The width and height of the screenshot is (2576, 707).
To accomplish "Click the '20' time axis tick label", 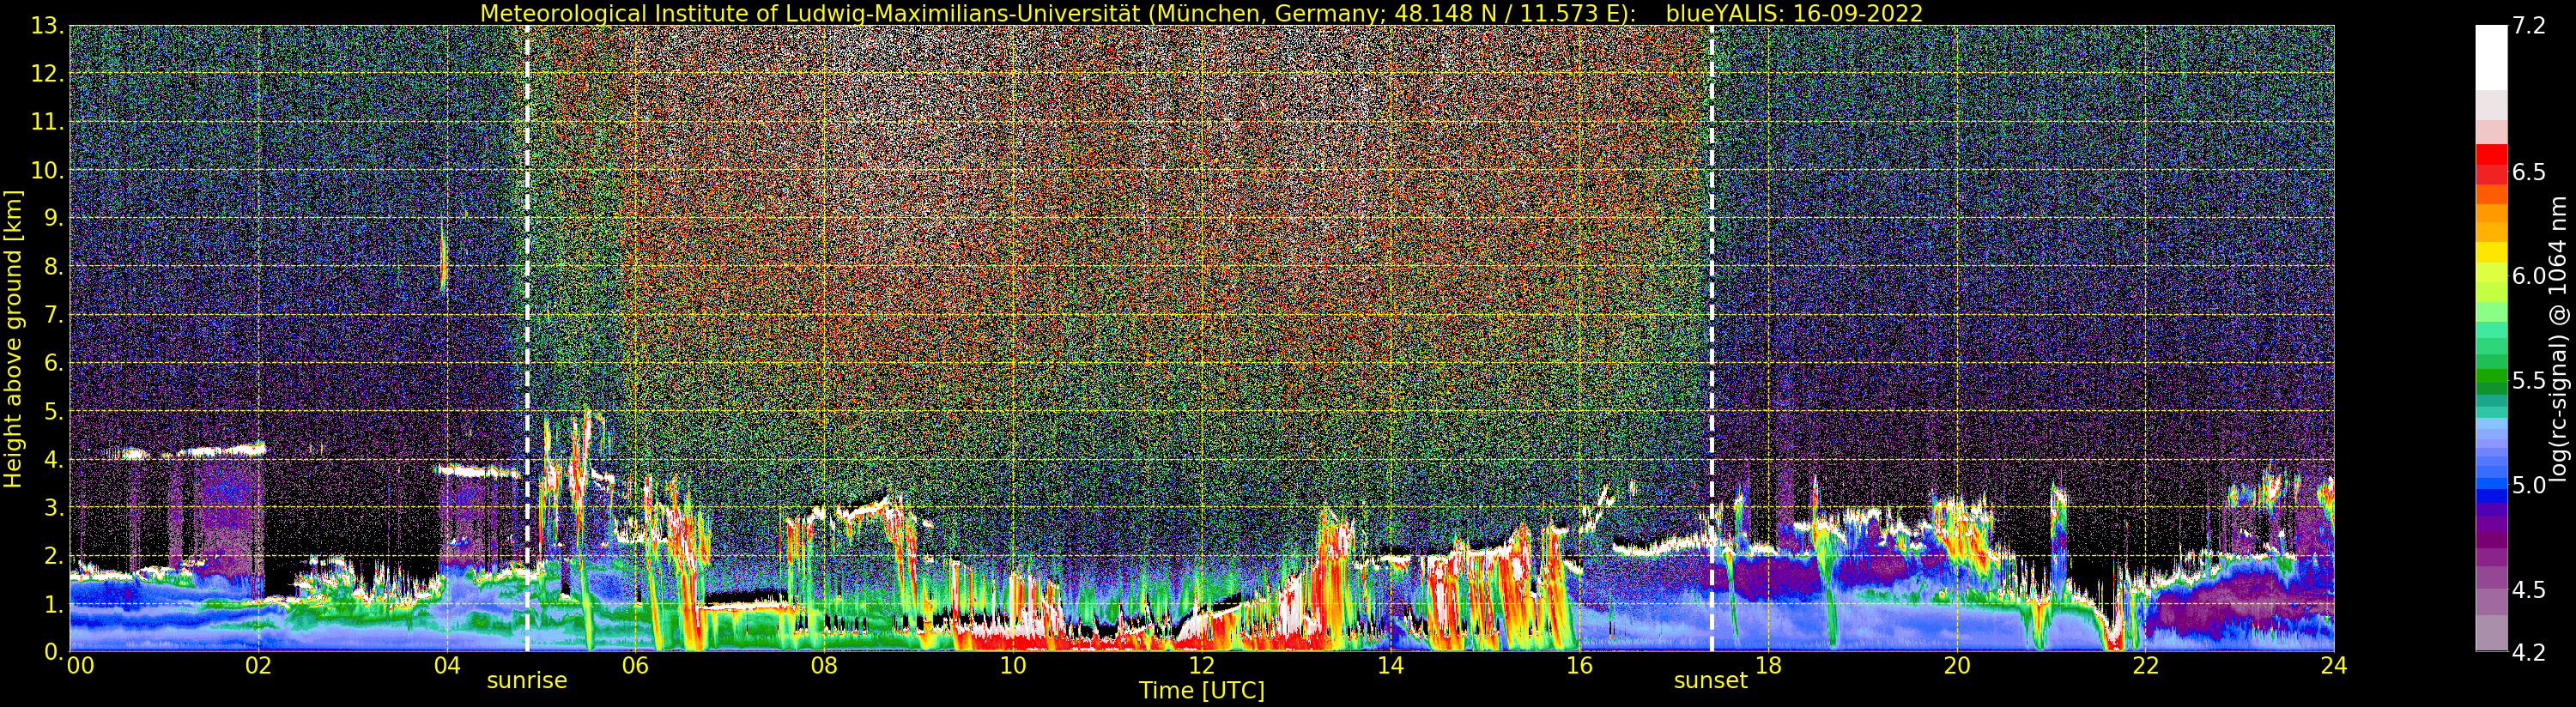I will tap(1957, 665).
